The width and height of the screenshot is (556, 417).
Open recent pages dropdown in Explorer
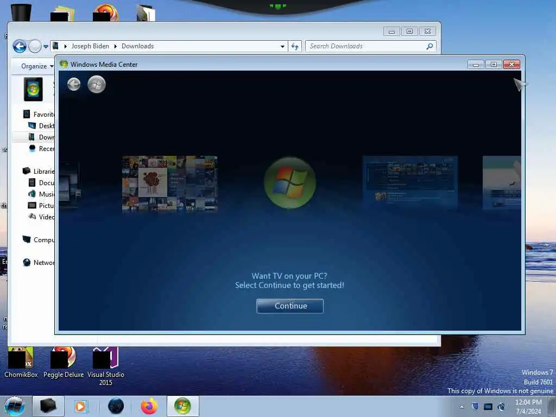46,47
